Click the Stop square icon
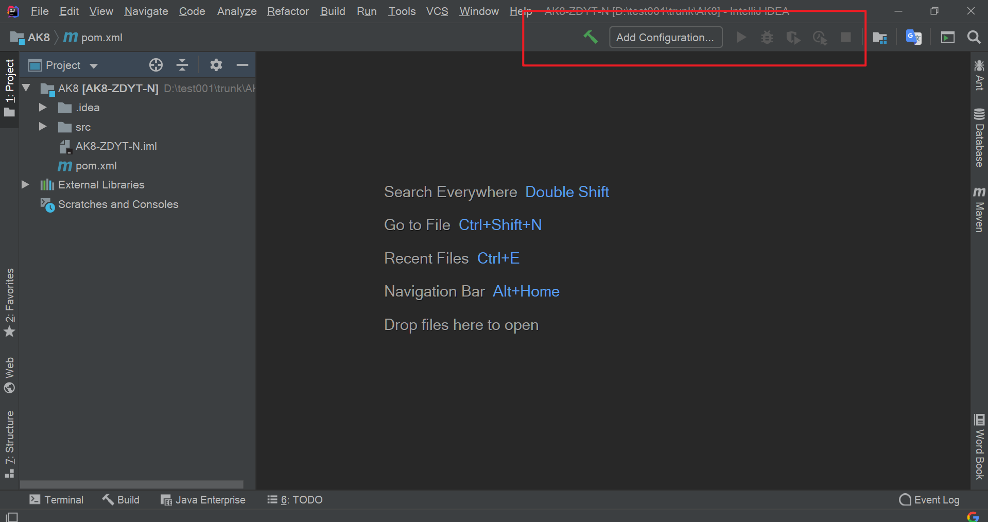988x522 pixels. pos(846,37)
